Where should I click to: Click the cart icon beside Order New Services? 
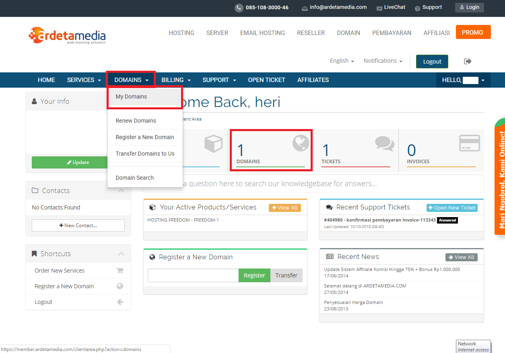coord(120,270)
